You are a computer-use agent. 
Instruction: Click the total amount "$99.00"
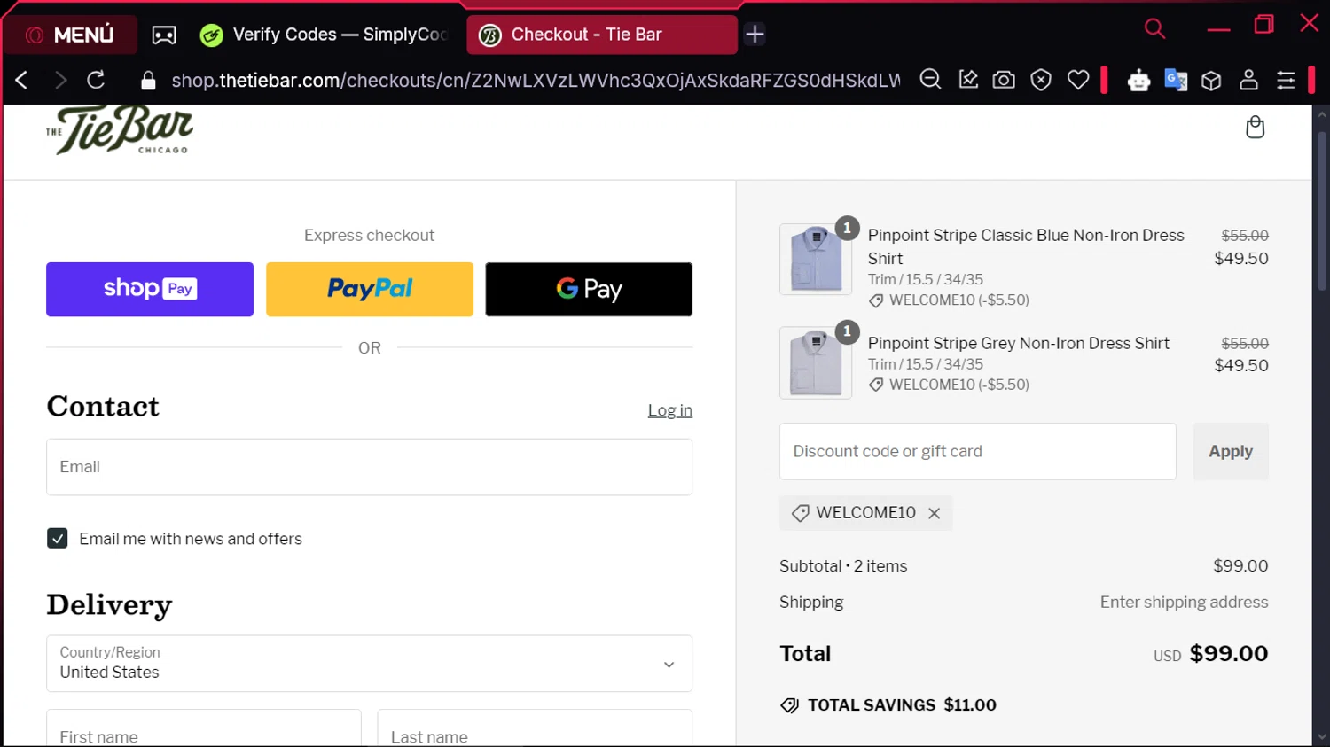pyautogui.click(x=1229, y=653)
